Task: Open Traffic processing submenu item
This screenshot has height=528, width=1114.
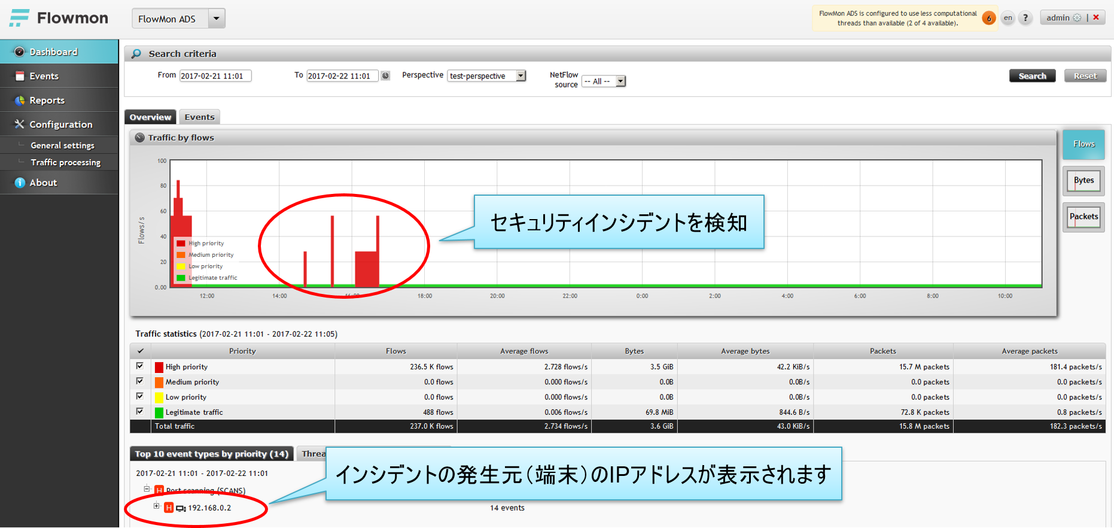Action: pos(65,162)
